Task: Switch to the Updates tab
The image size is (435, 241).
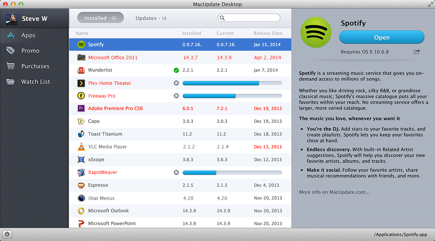Action: point(151,18)
